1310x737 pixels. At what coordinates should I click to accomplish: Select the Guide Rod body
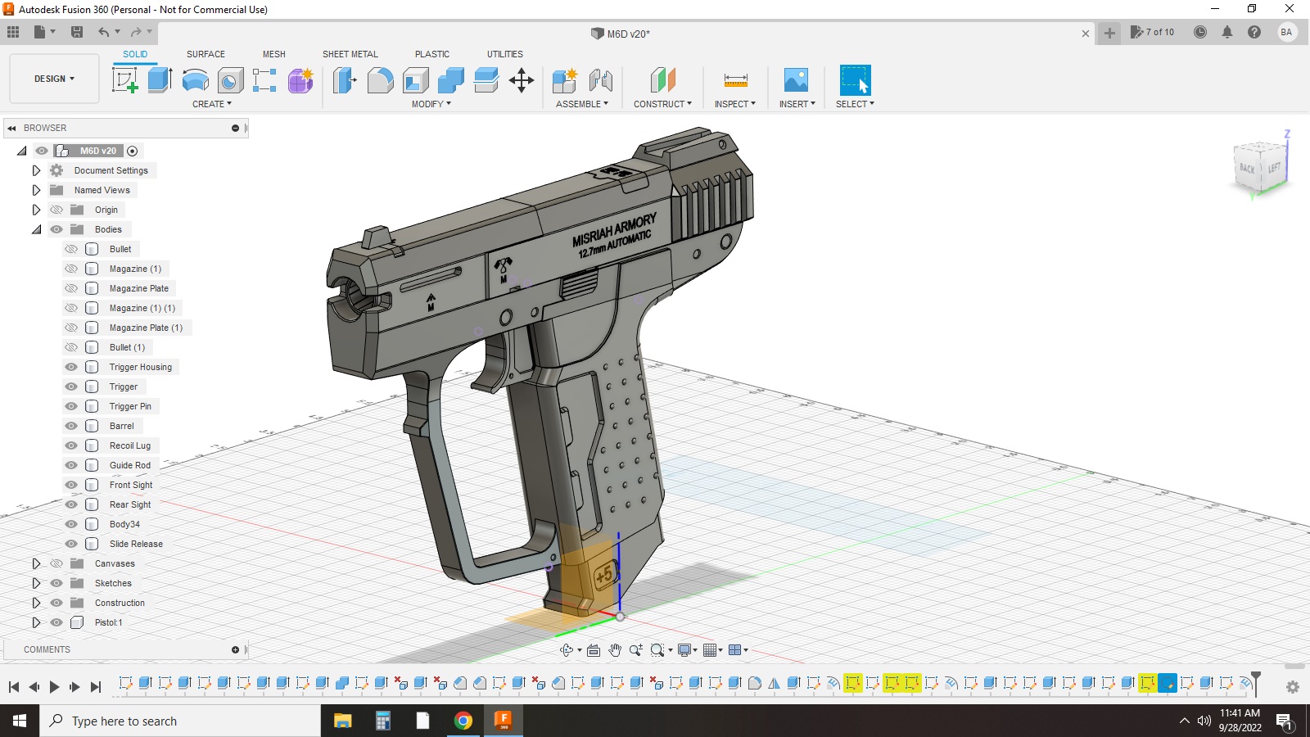pyautogui.click(x=130, y=465)
